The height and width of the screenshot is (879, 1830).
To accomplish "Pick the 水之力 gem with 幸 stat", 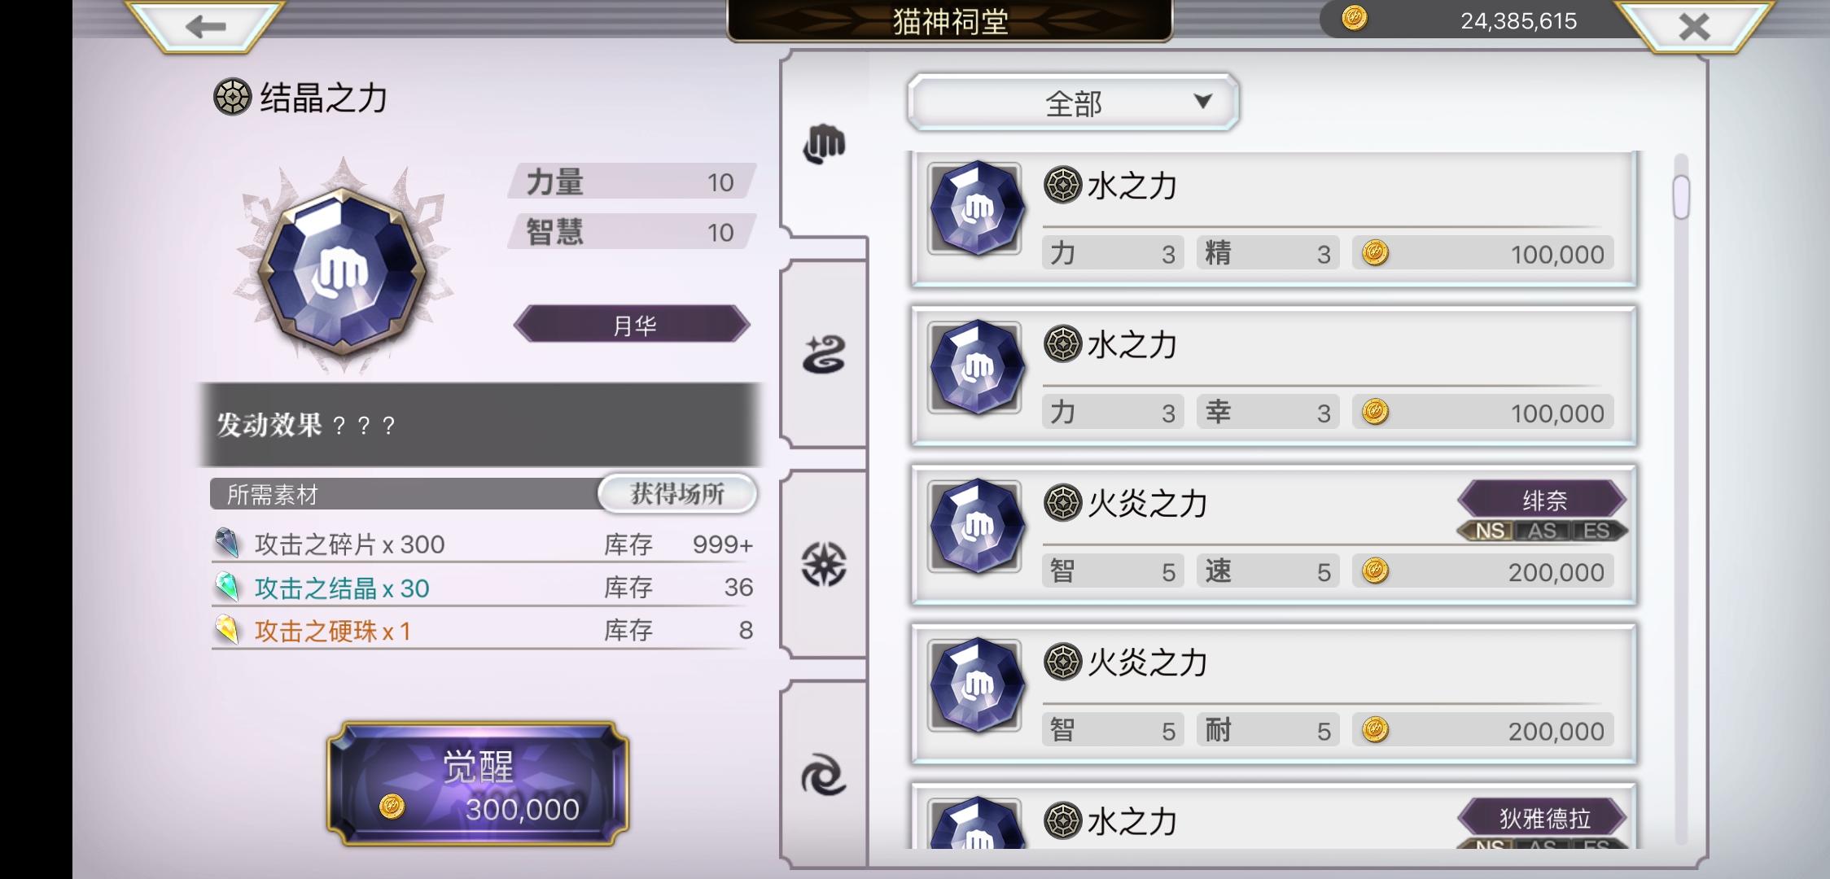I will point(1273,376).
